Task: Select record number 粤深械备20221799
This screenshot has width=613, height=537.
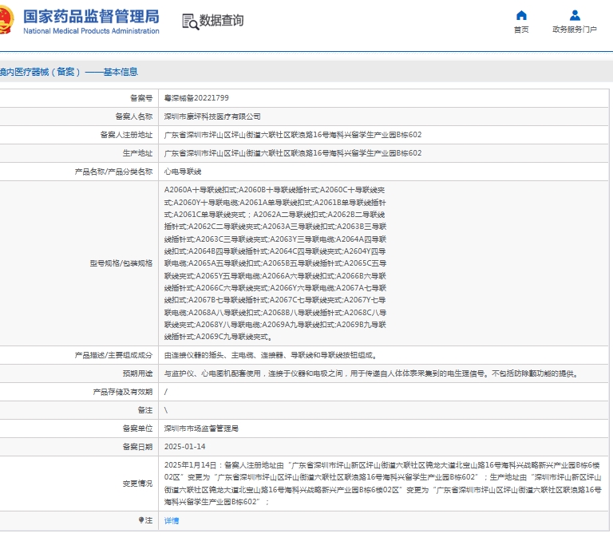Action: pos(196,98)
